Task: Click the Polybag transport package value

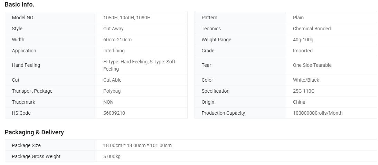Action: tap(112, 91)
